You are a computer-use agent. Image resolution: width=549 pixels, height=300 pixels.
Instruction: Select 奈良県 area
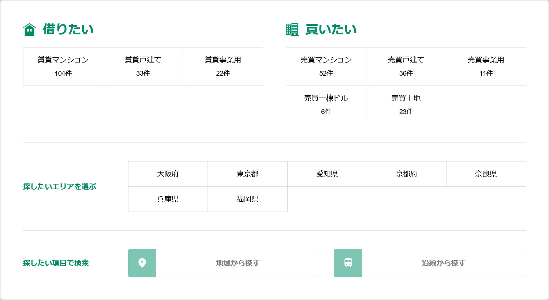coord(486,174)
